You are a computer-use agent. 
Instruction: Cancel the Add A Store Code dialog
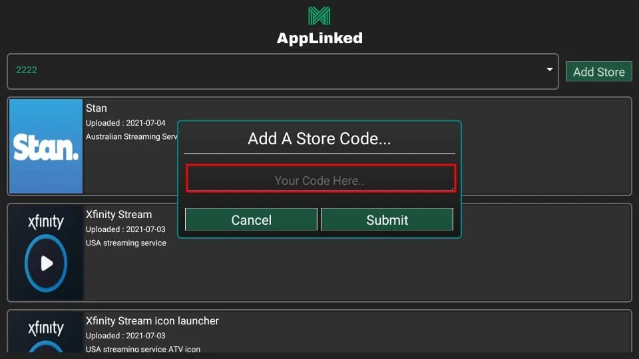pyautogui.click(x=251, y=220)
